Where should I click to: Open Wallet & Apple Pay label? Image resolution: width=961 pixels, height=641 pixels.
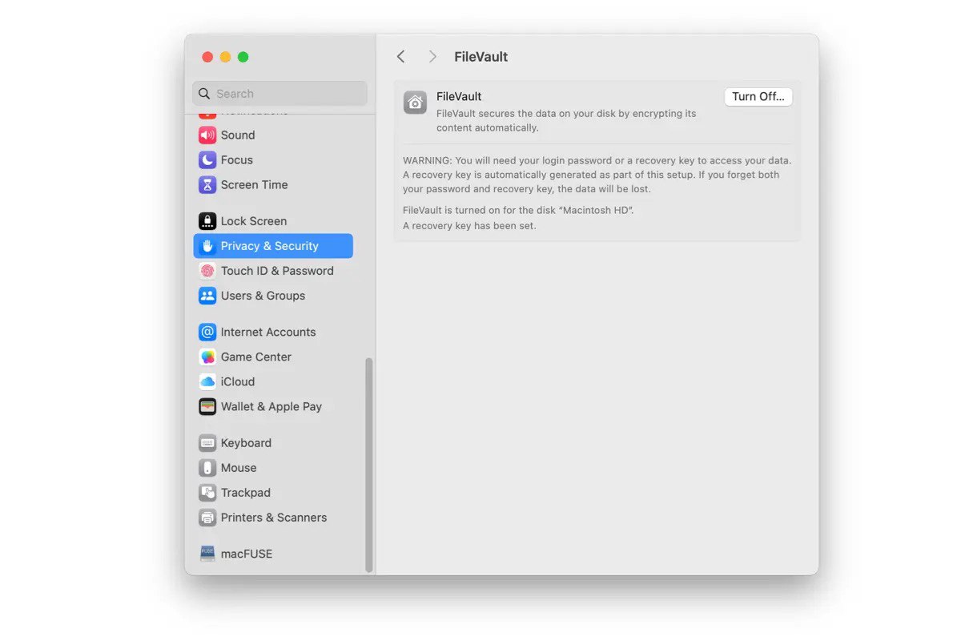271,406
